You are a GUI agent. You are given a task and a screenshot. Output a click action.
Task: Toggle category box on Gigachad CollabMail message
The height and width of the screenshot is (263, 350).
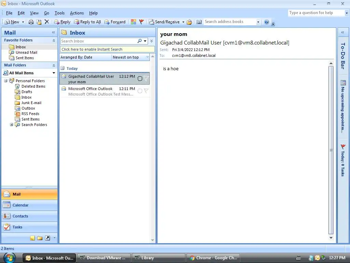(140, 78)
